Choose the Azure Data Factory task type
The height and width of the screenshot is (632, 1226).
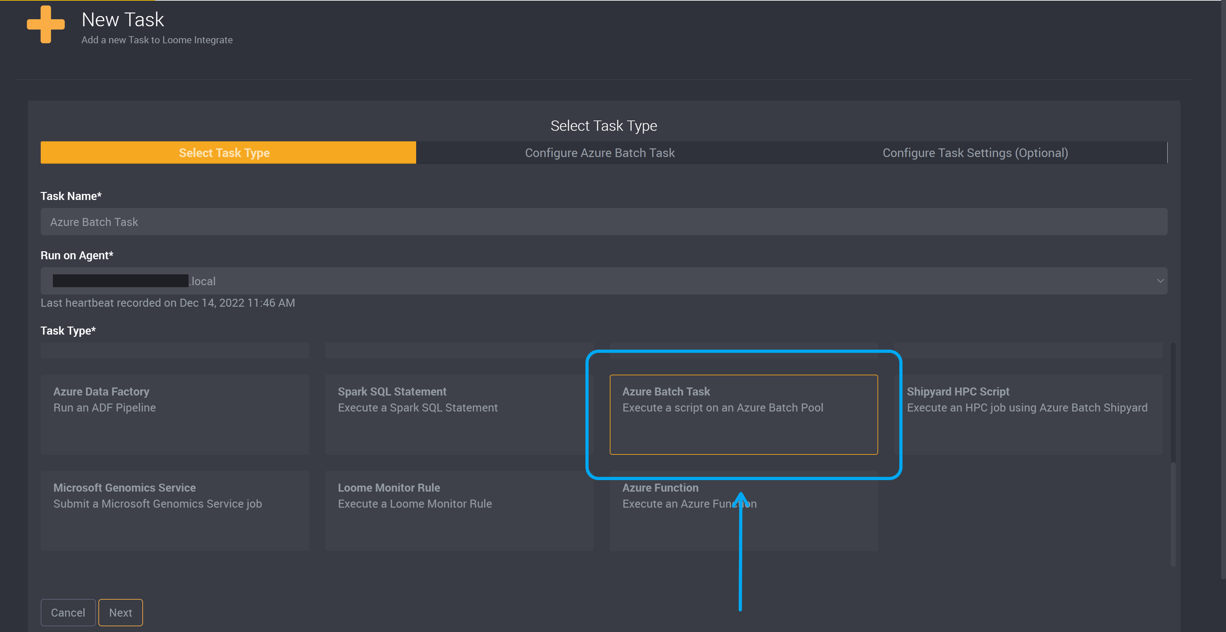click(175, 414)
